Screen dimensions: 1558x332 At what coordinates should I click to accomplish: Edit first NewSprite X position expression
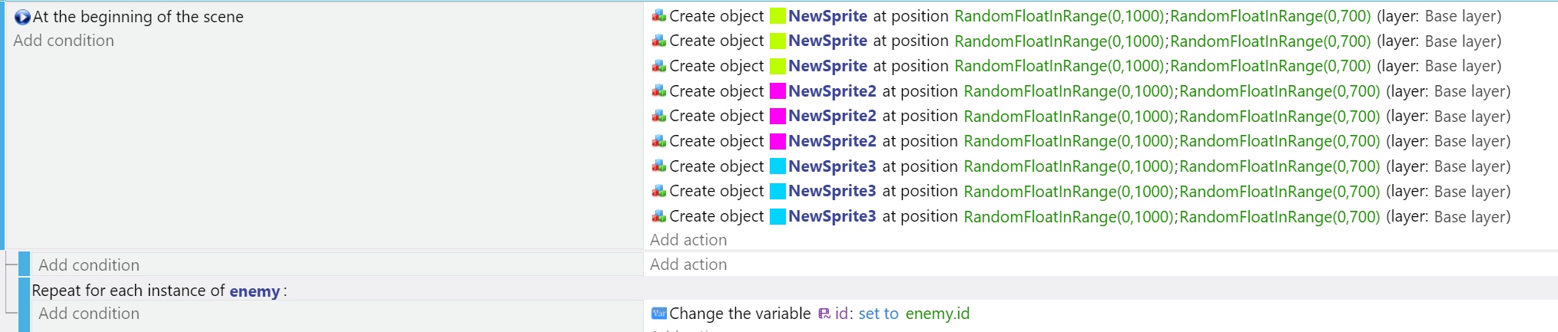1059,16
